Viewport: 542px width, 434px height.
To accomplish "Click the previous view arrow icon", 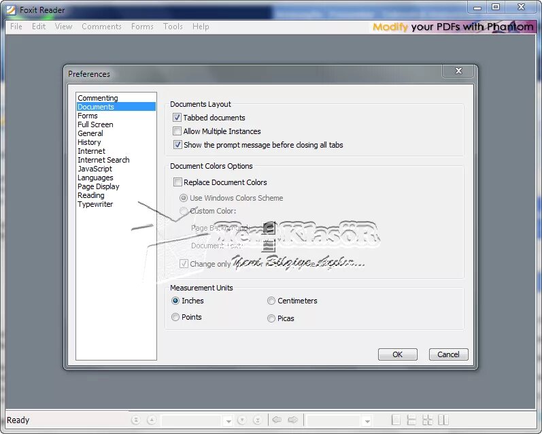I will coord(277,420).
